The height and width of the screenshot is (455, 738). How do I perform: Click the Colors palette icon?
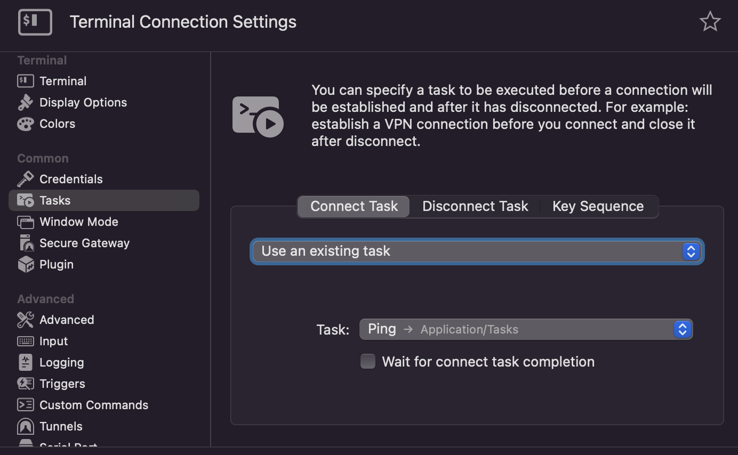[x=26, y=124]
